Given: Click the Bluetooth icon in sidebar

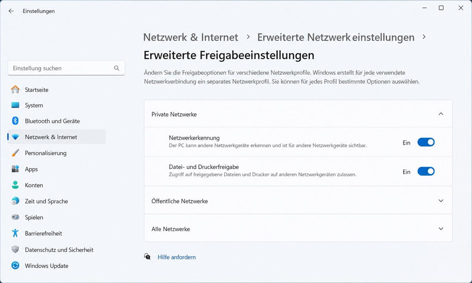Looking at the screenshot, I should point(15,121).
